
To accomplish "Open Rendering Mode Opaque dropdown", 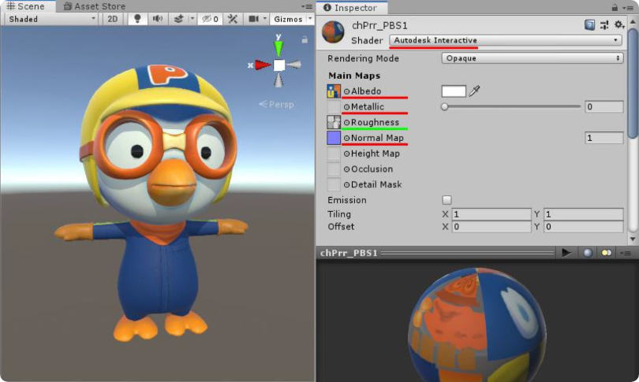I will click(532, 58).
